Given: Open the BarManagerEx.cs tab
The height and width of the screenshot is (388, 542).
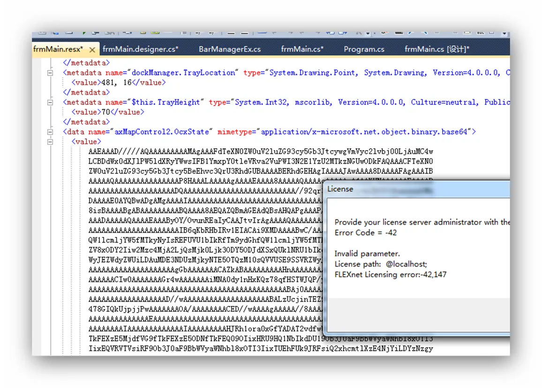Looking at the screenshot, I should click(229, 49).
